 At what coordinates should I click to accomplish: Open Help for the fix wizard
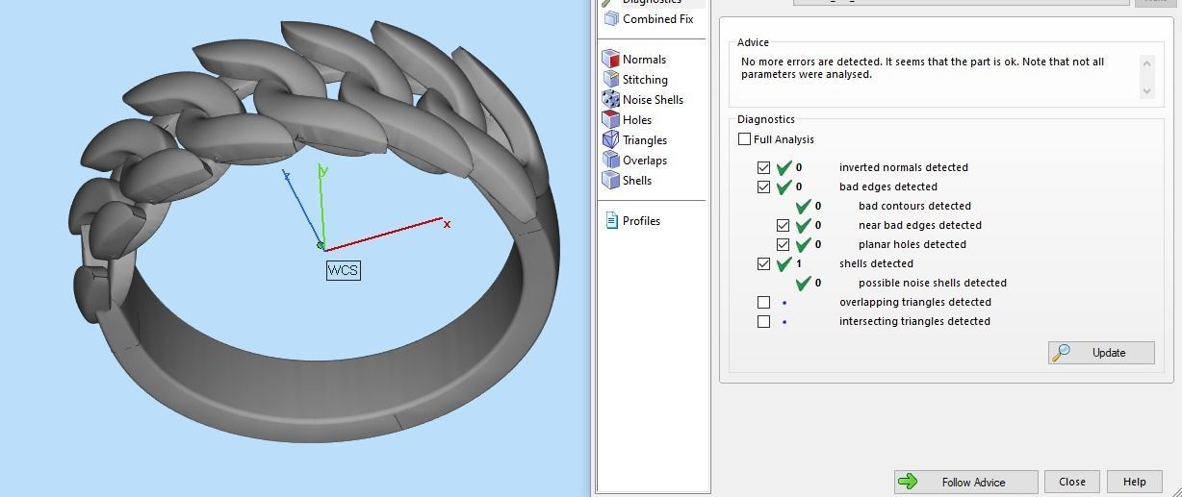point(1134,483)
